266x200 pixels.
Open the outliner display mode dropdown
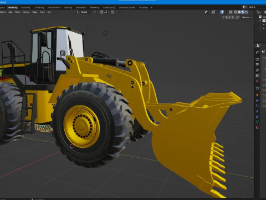tap(259, 12)
